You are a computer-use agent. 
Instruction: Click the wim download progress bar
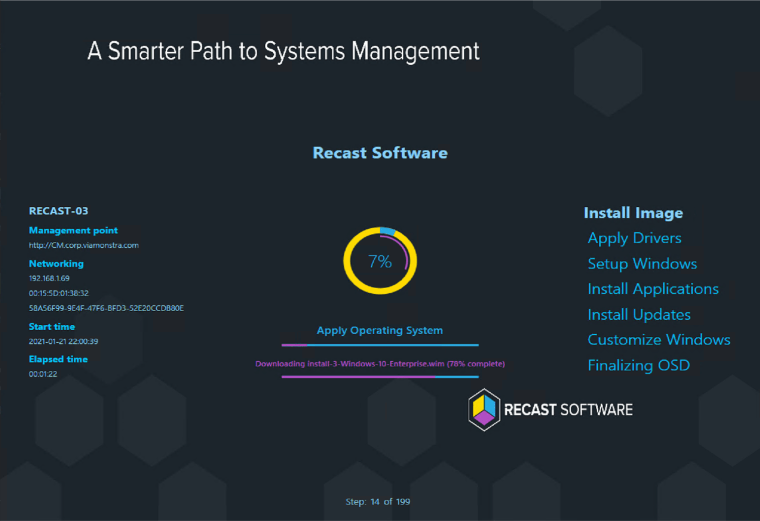click(x=380, y=376)
